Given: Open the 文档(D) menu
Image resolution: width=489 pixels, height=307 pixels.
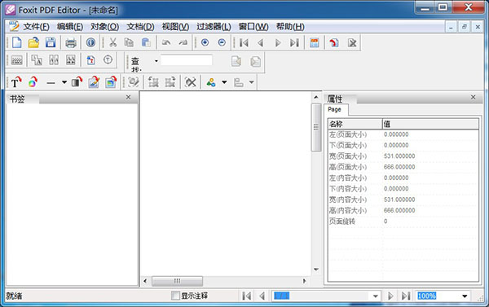Looking at the screenshot, I should 140,27.
